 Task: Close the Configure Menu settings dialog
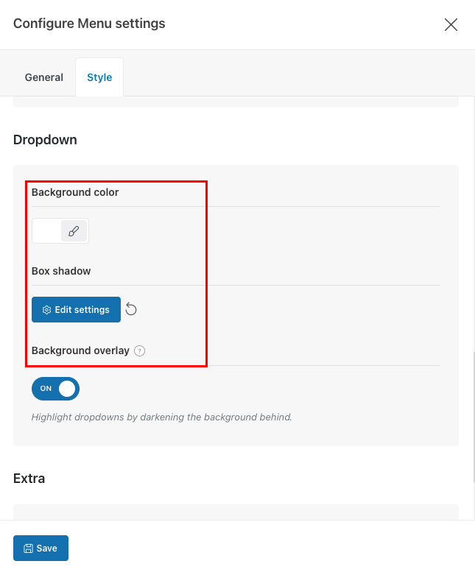(451, 24)
